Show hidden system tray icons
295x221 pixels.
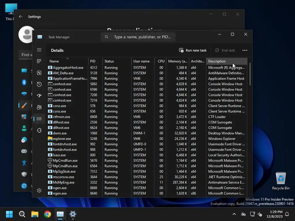(234, 214)
